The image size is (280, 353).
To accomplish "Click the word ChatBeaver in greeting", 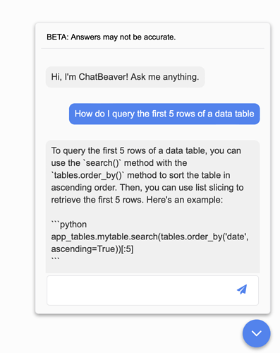I will point(104,77).
